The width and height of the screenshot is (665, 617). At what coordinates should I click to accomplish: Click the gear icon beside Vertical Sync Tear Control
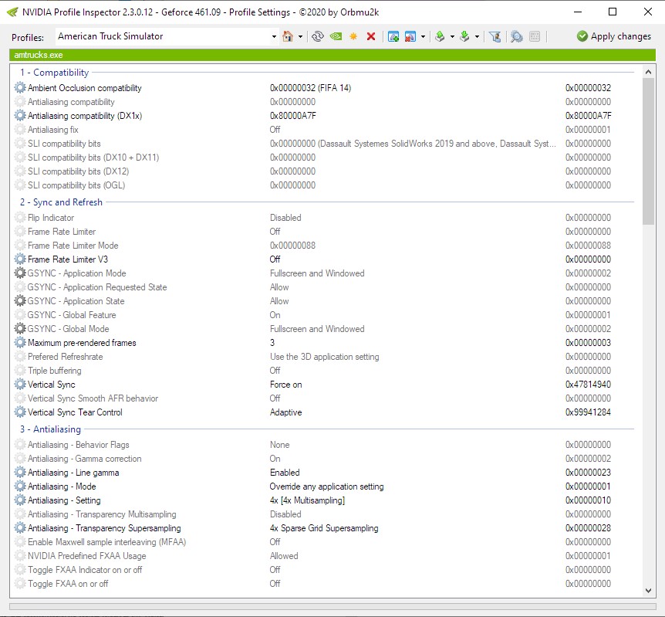[x=20, y=412]
